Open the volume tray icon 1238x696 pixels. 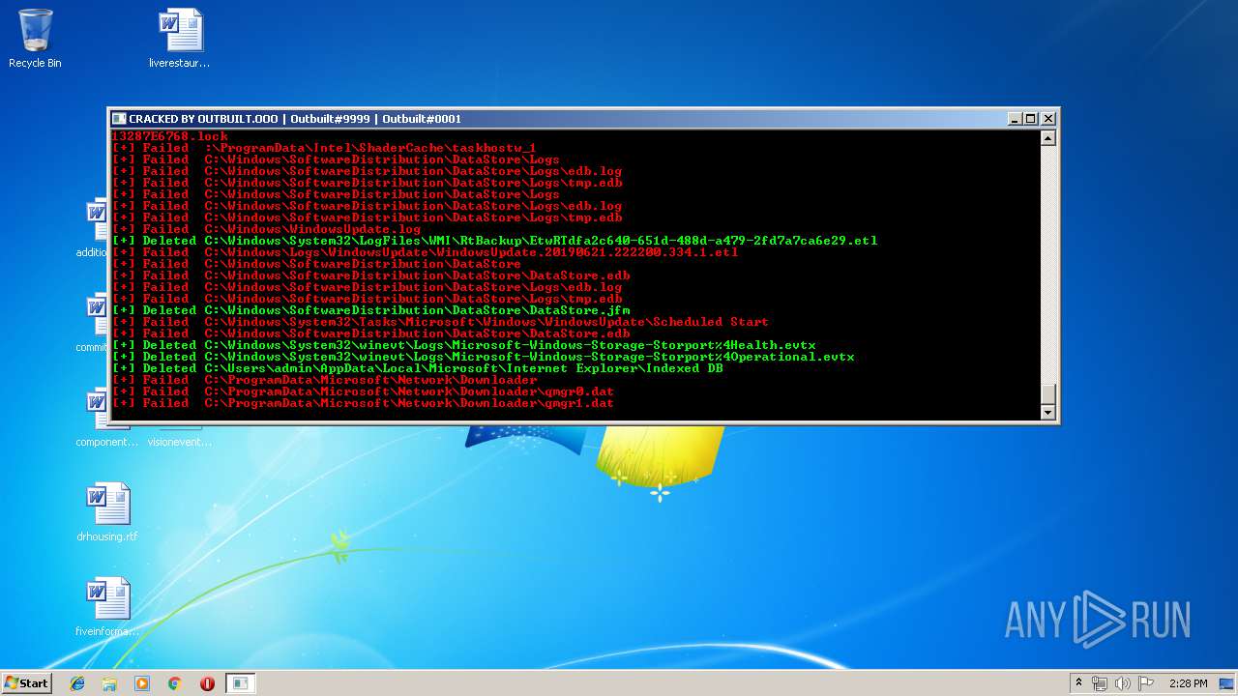click(1123, 683)
